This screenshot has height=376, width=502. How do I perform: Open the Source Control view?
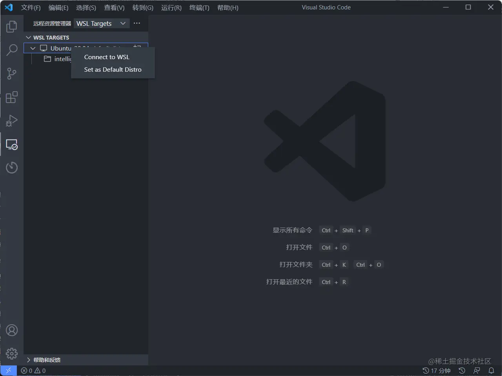(x=12, y=74)
